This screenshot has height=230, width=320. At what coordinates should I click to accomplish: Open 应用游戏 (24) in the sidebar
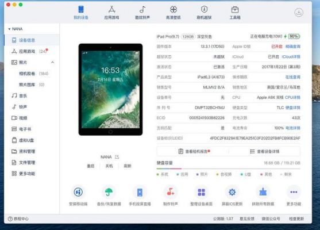pyautogui.click(x=32, y=51)
